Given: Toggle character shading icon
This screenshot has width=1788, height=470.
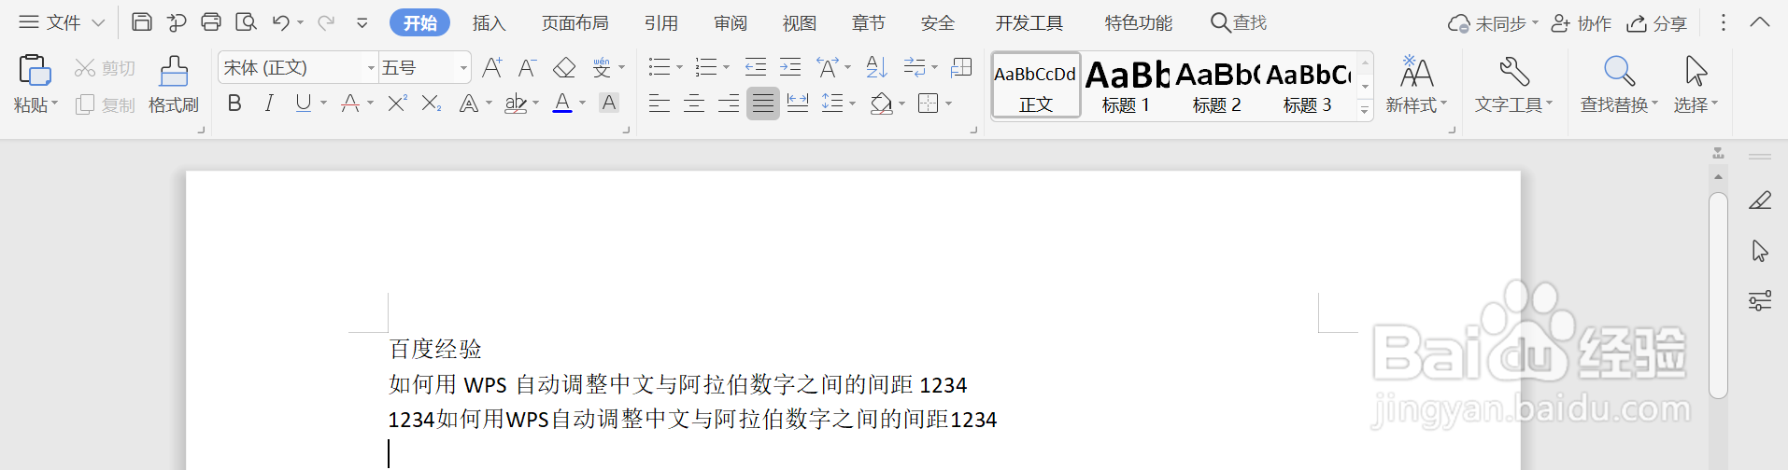Looking at the screenshot, I should [x=609, y=104].
